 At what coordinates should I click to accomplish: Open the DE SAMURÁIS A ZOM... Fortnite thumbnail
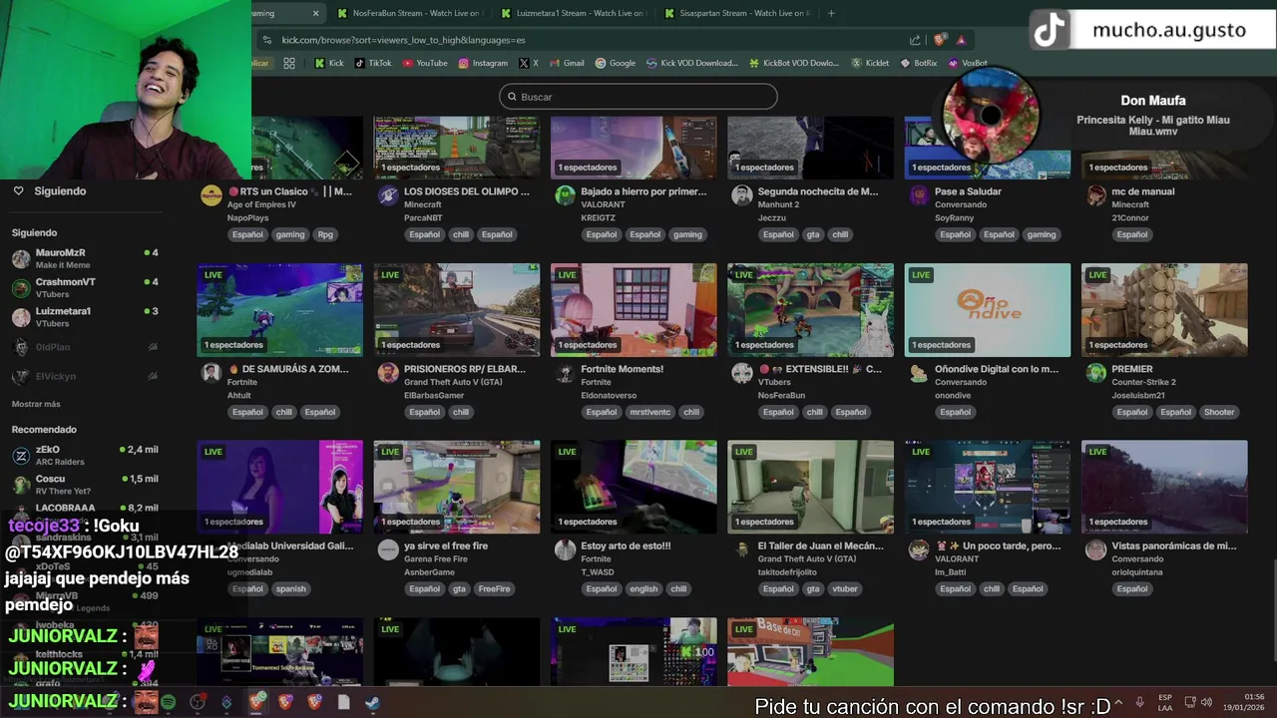click(x=279, y=309)
